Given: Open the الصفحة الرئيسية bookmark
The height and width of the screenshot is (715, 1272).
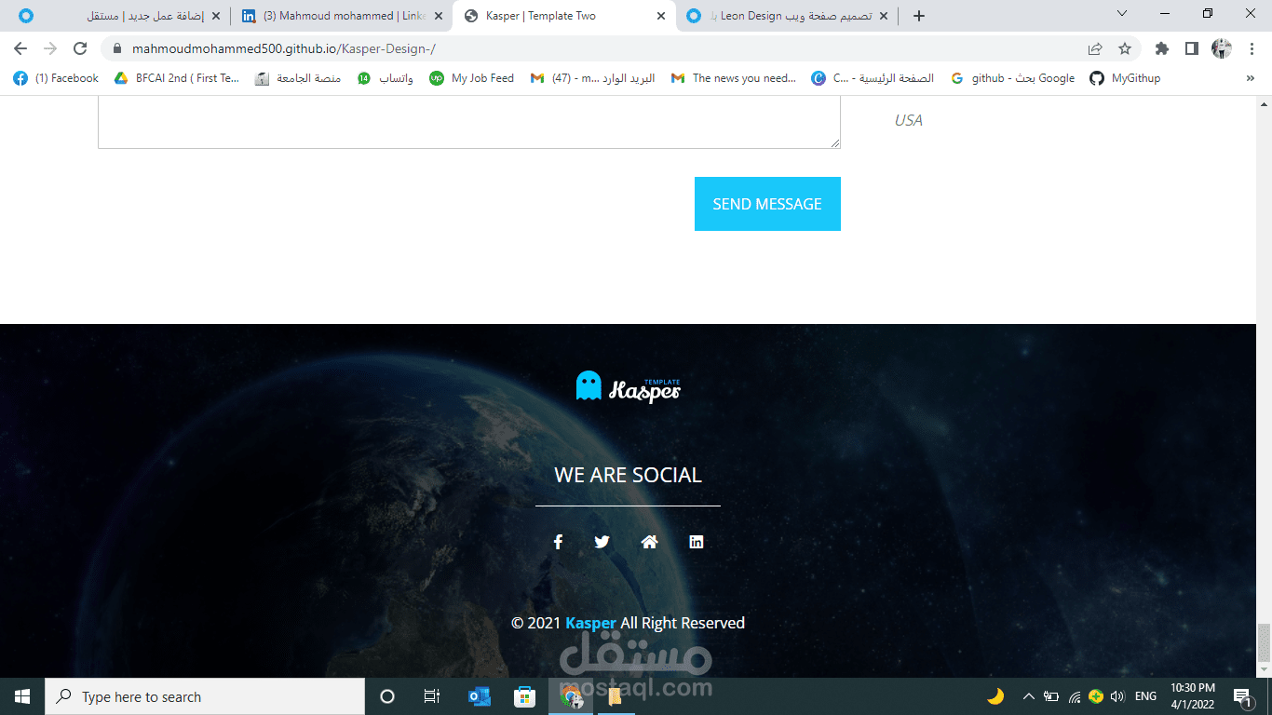Looking at the screenshot, I should [873, 78].
